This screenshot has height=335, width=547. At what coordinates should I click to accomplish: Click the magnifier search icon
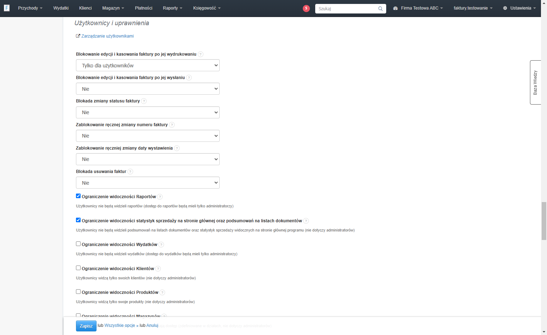click(381, 9)
